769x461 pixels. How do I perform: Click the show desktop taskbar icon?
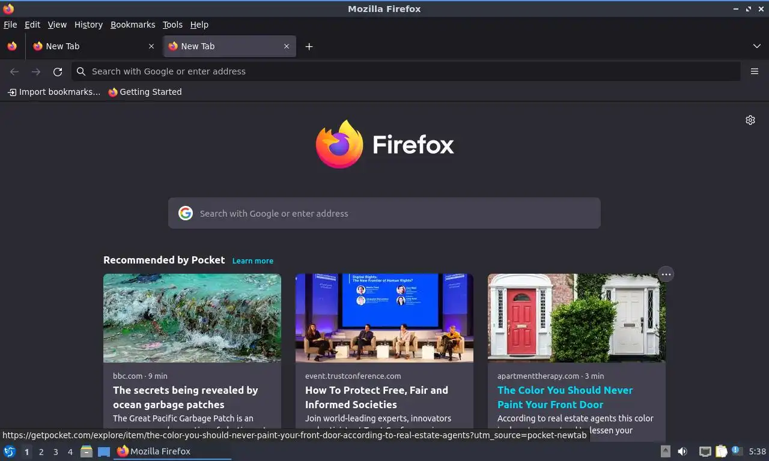[x=104, y=451]
